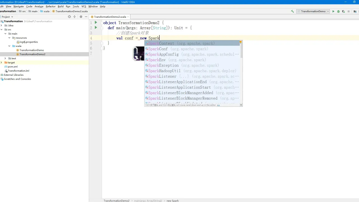Choose SparkContext from completion list
Image resolution: width=359 pixels, height=202 pixels.
pos(192,43)
